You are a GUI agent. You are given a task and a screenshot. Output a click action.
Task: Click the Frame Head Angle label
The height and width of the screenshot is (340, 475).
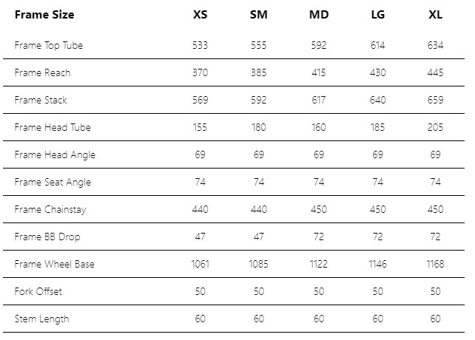coord(55,155)
